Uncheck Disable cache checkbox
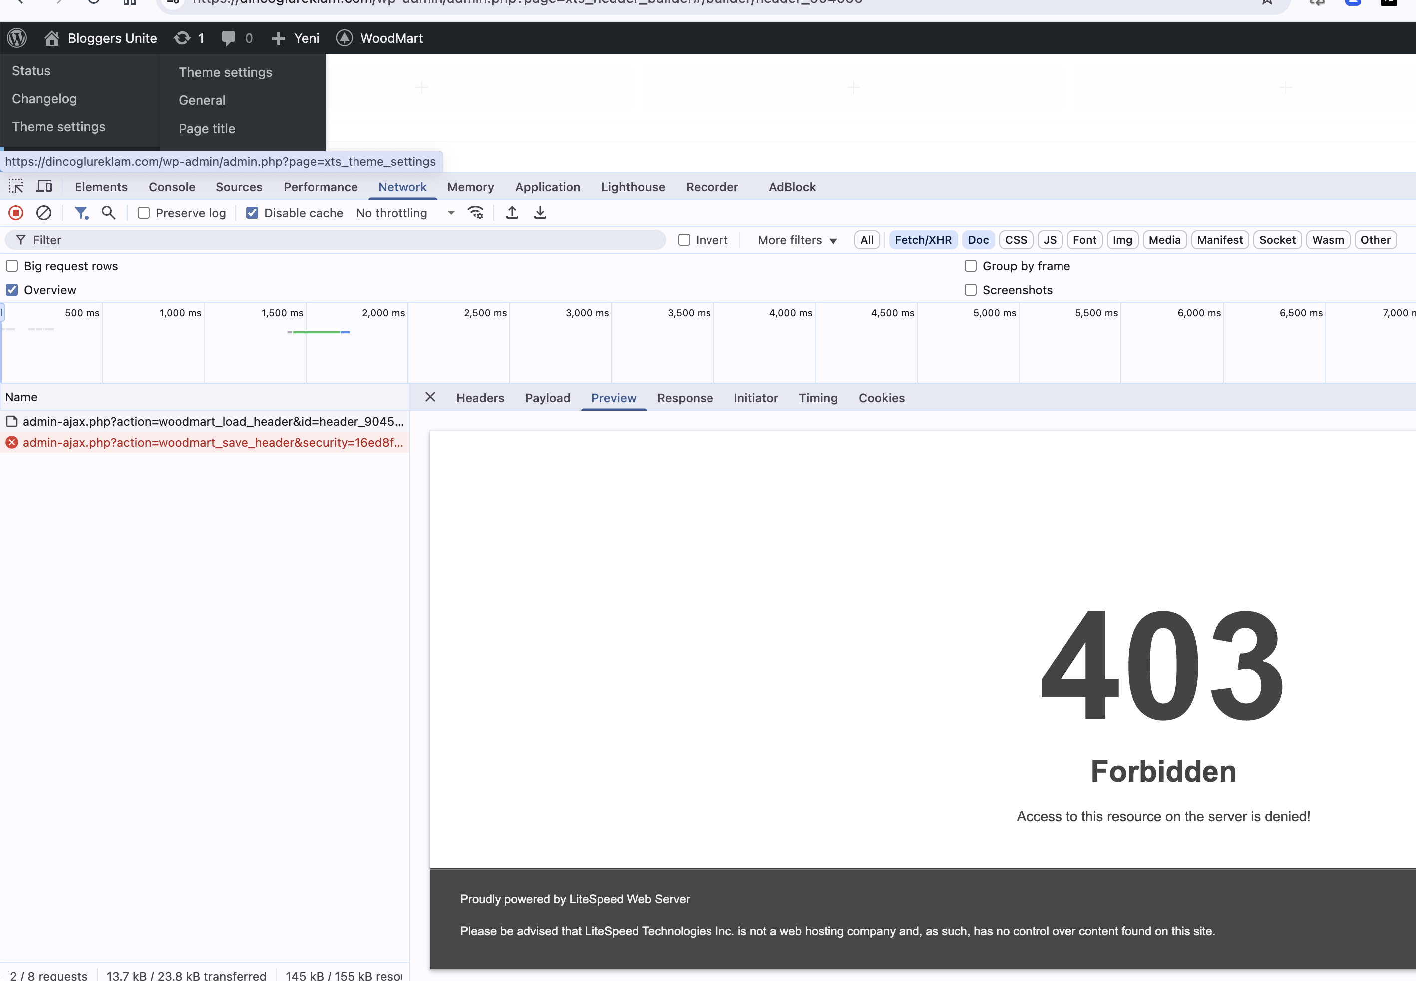The image size is (1416, 981). pyautogui.click(x=252, y=213)
